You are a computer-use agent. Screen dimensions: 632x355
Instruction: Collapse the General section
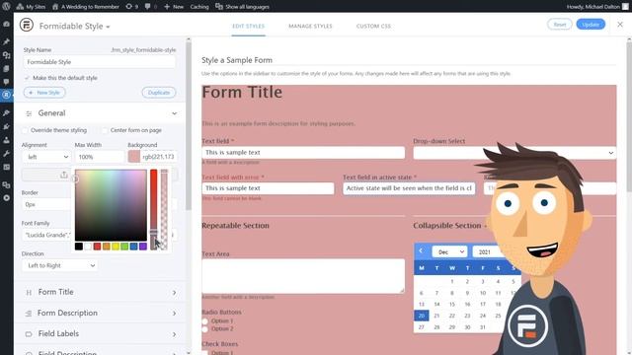click(x=174, y=113)
